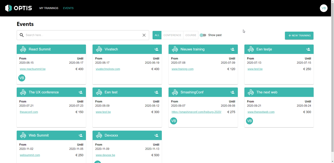Click the Een testje card icon
The width and height of the screenshot is (334, 163).
point(251,49)
